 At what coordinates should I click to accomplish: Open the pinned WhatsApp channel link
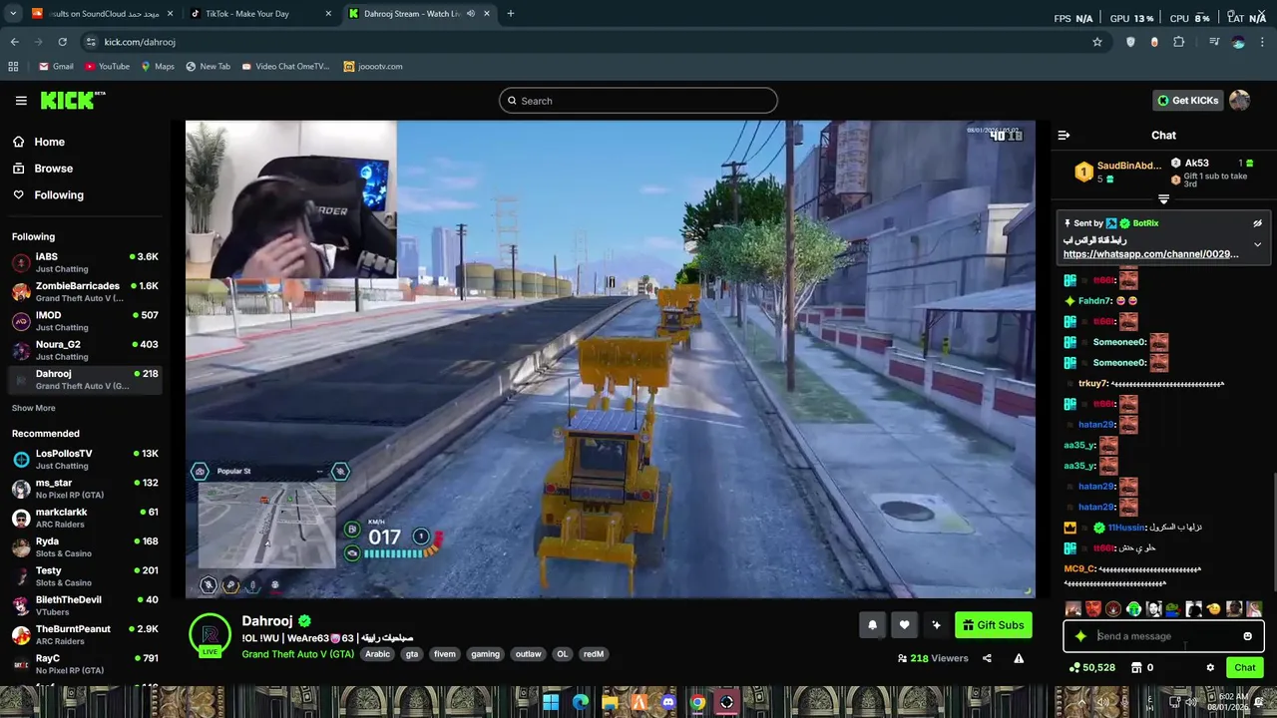[1150, 254]
